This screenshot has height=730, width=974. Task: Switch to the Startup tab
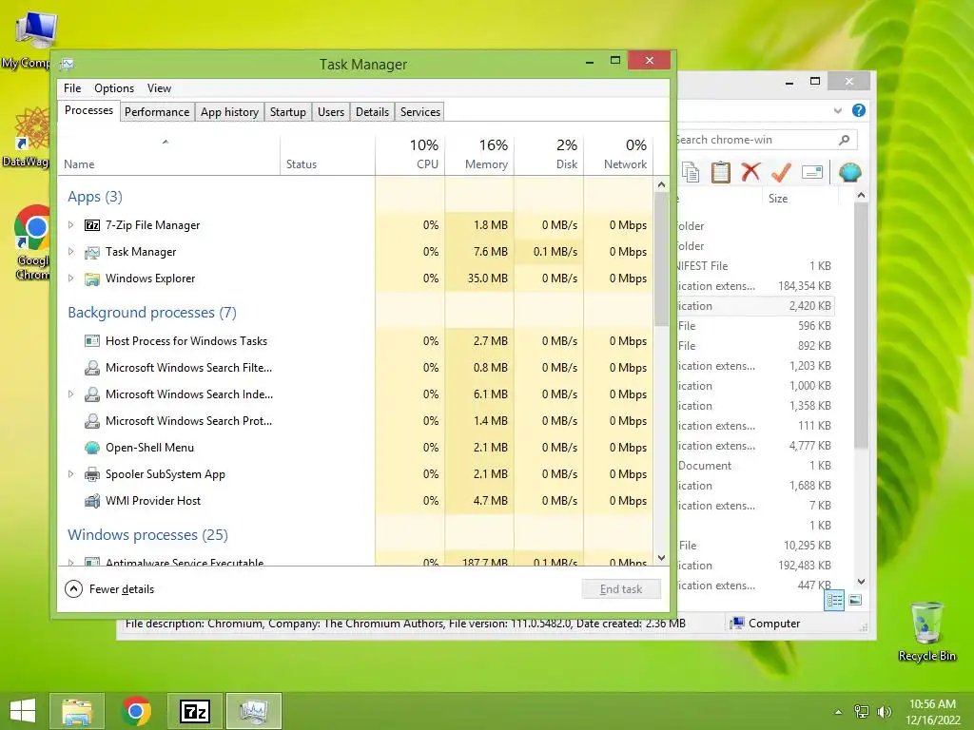click(x=287, y=112)
